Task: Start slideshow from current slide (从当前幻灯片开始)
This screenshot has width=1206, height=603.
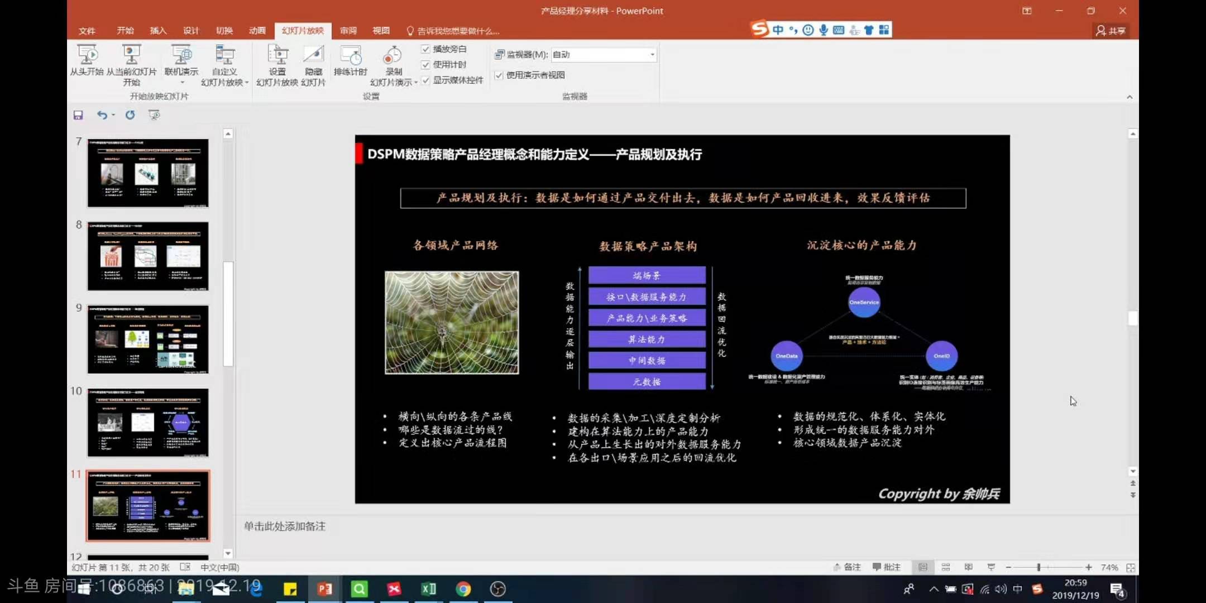Action: click(131, 63)
